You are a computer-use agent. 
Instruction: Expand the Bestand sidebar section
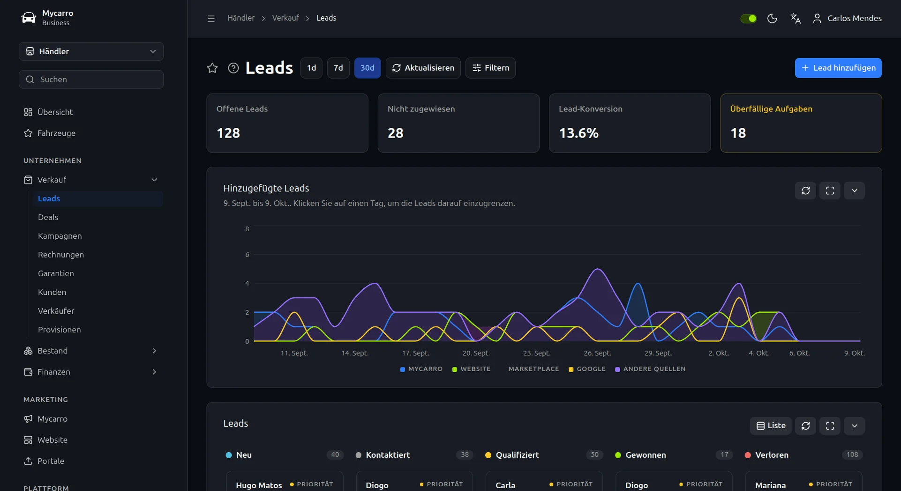(x=91, y=351)
